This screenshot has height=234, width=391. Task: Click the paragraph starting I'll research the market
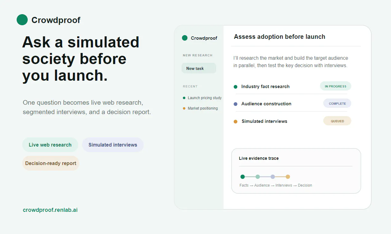point(291,62)
